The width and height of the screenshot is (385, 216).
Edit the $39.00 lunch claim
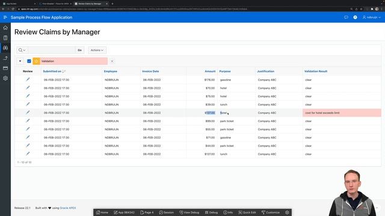(x=28, y=104)
